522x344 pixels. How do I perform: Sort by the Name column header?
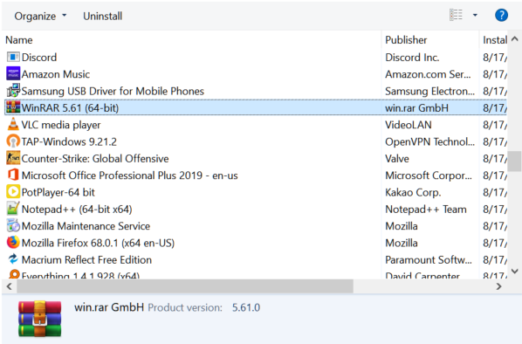19,40
